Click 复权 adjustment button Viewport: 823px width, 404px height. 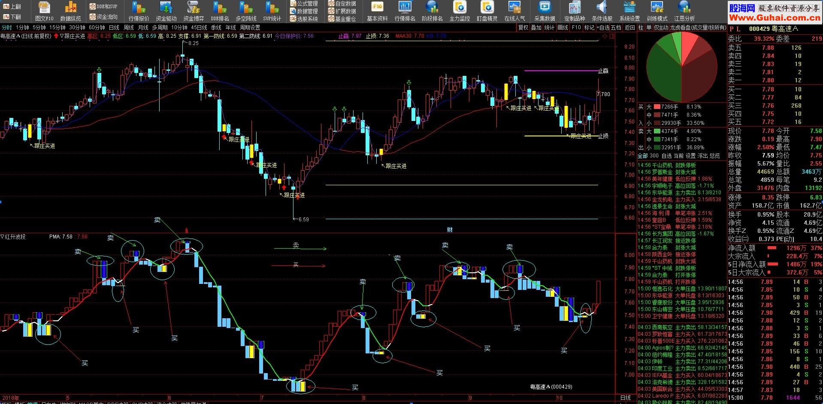(523, 27)
